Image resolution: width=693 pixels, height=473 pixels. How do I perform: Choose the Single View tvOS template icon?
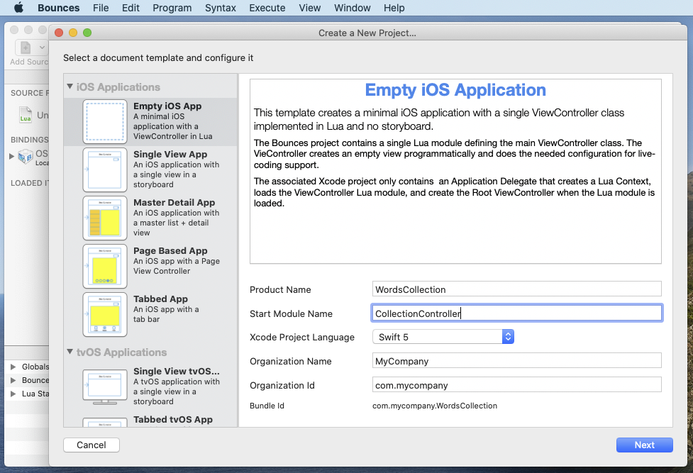point(105,386)
